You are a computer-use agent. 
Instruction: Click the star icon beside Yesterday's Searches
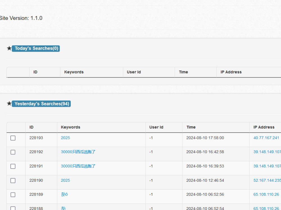[x=9, y=103]
